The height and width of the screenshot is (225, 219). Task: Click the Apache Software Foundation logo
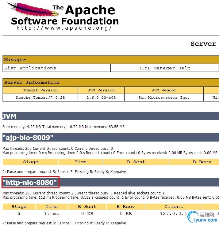pos(63,16)
